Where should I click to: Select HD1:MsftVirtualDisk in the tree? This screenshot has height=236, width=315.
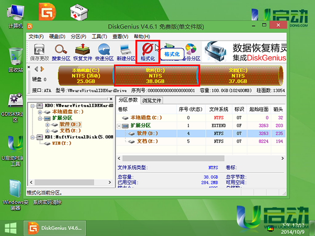[x=79, y=137]
